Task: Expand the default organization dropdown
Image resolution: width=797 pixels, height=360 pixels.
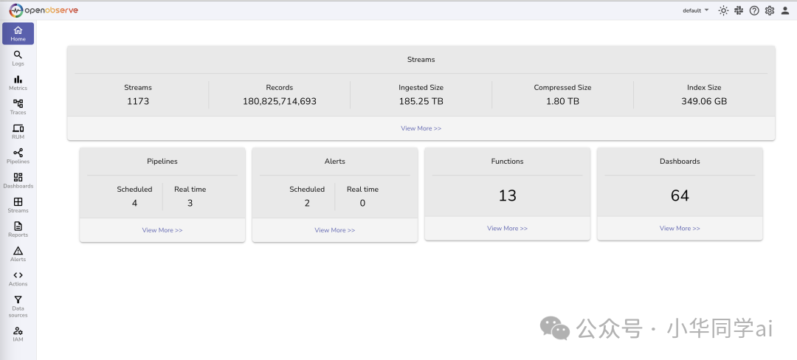Action: tap(695, 10)
